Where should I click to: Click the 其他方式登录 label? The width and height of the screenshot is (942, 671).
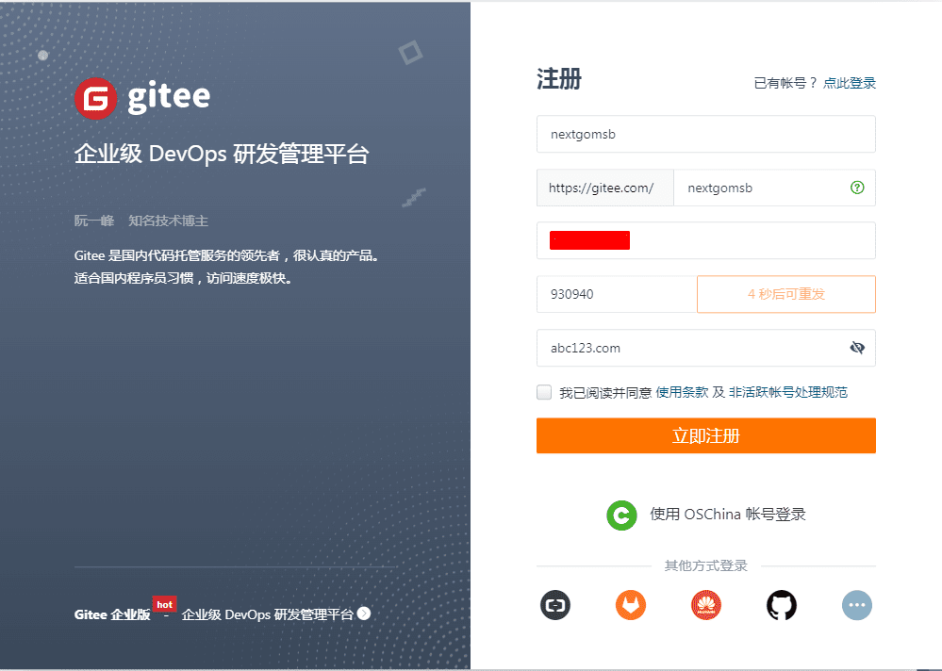(706, 565)
